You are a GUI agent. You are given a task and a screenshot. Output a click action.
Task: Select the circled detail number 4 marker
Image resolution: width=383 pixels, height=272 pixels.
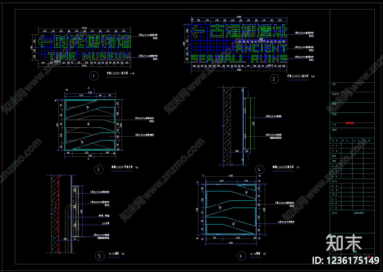pos(259,169)
